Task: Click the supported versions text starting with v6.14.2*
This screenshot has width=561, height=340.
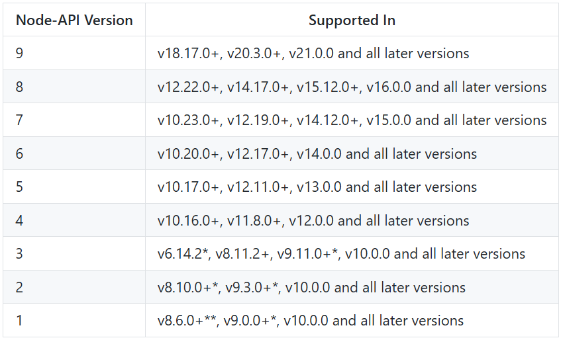Action: point(341,254)
